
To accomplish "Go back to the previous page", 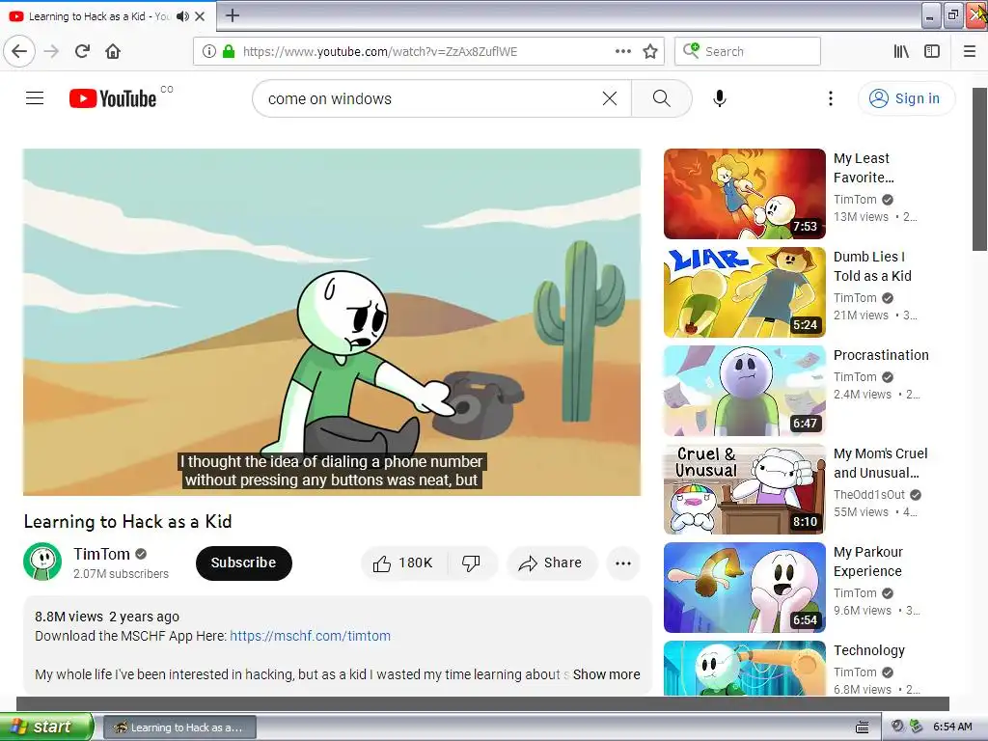I will [19, 52].
